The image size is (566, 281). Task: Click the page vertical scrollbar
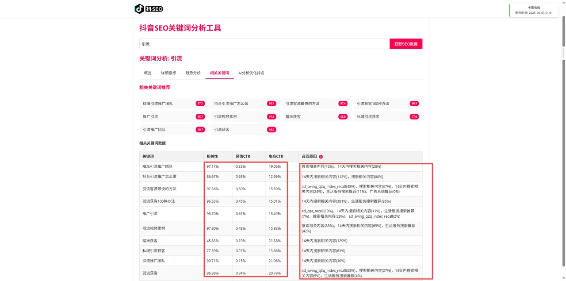[x=563, y=140]
